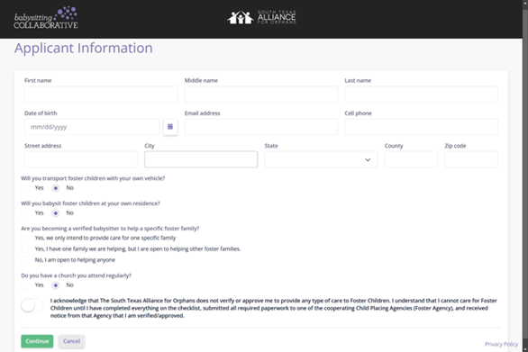Click into the Last name field
Image resolution: width=528 pixels, height=352 pixels.
pos(421,95)
